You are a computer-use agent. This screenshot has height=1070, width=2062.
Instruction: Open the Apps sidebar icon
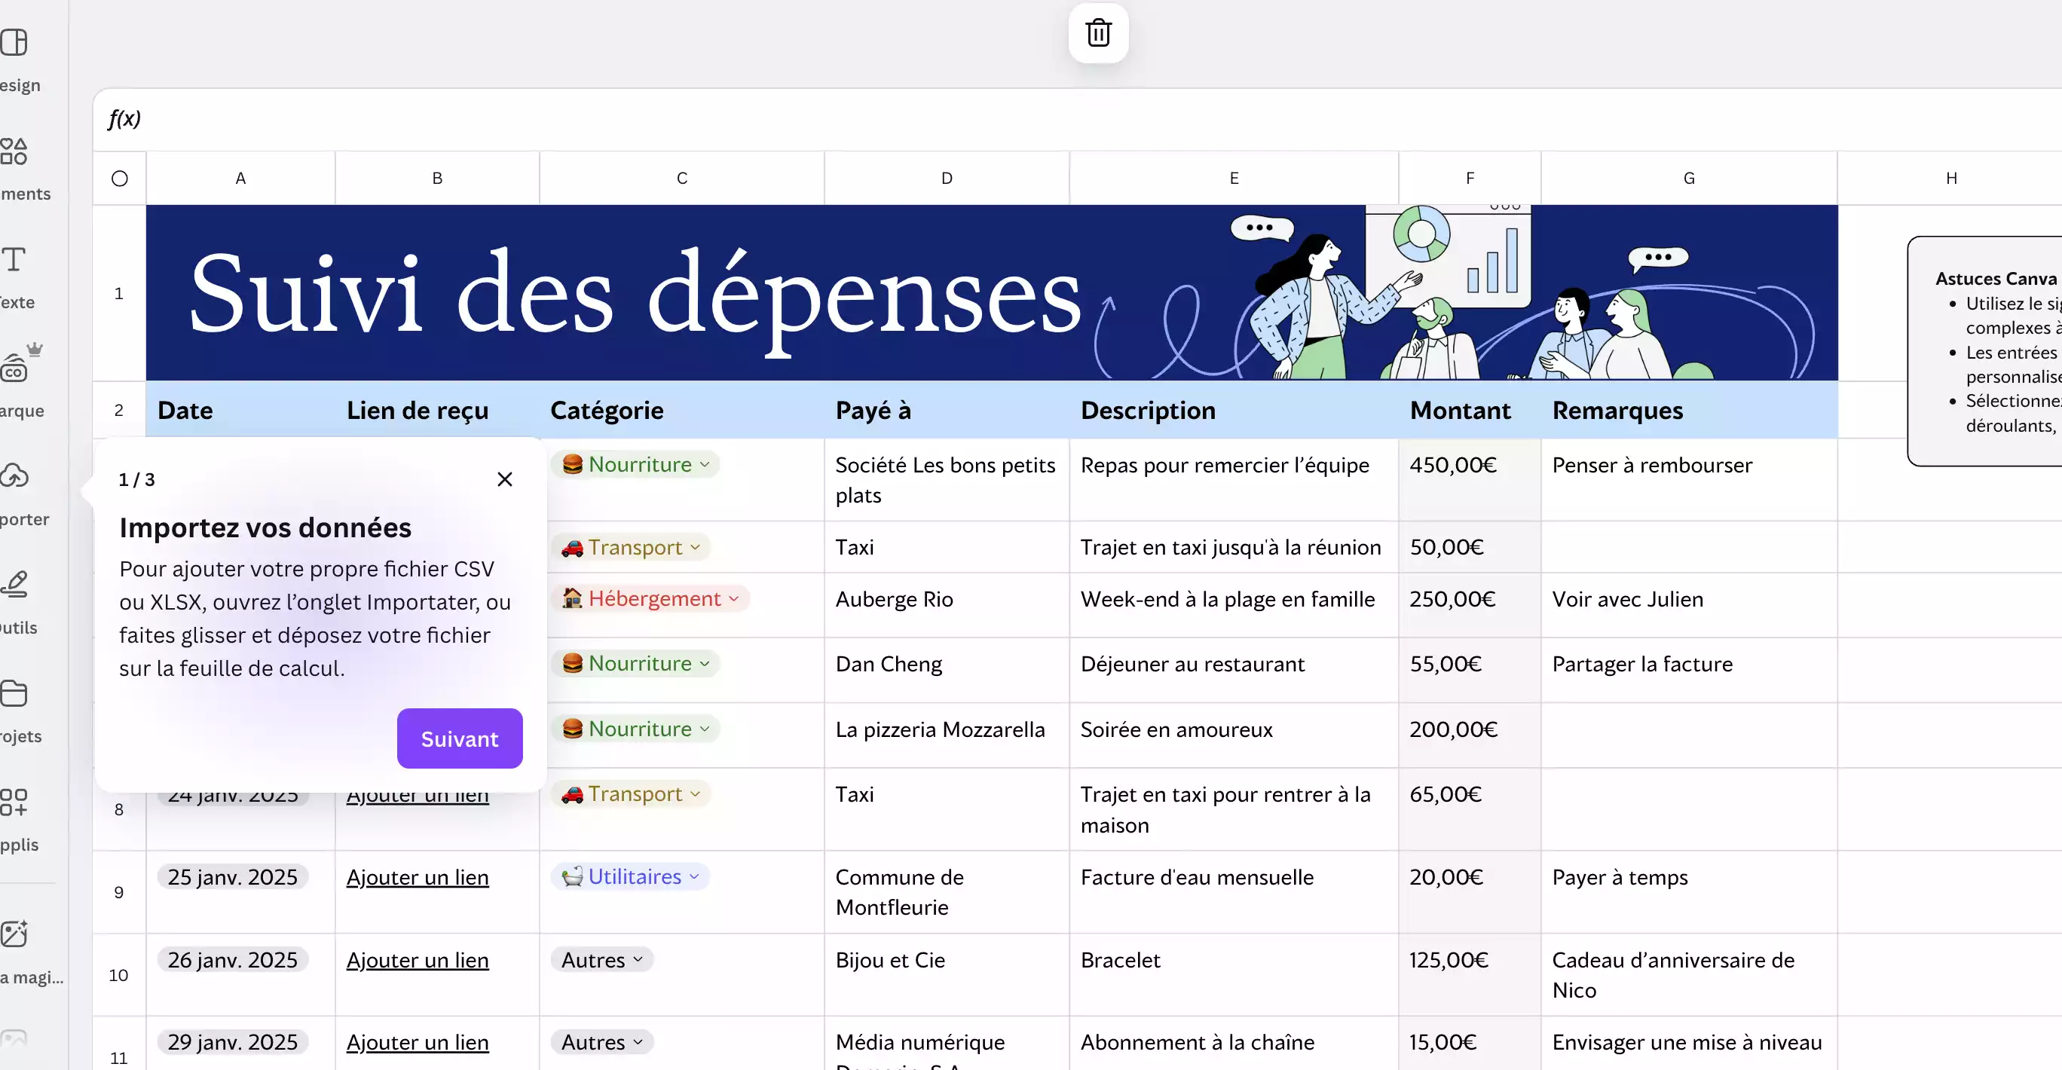tap(14, 801)
